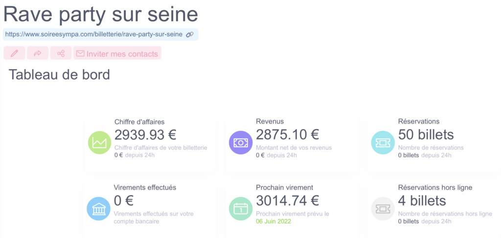The image size is (501, 238).
Task: Click the 2875.10 € revenue amount
Action: (288, 135)
